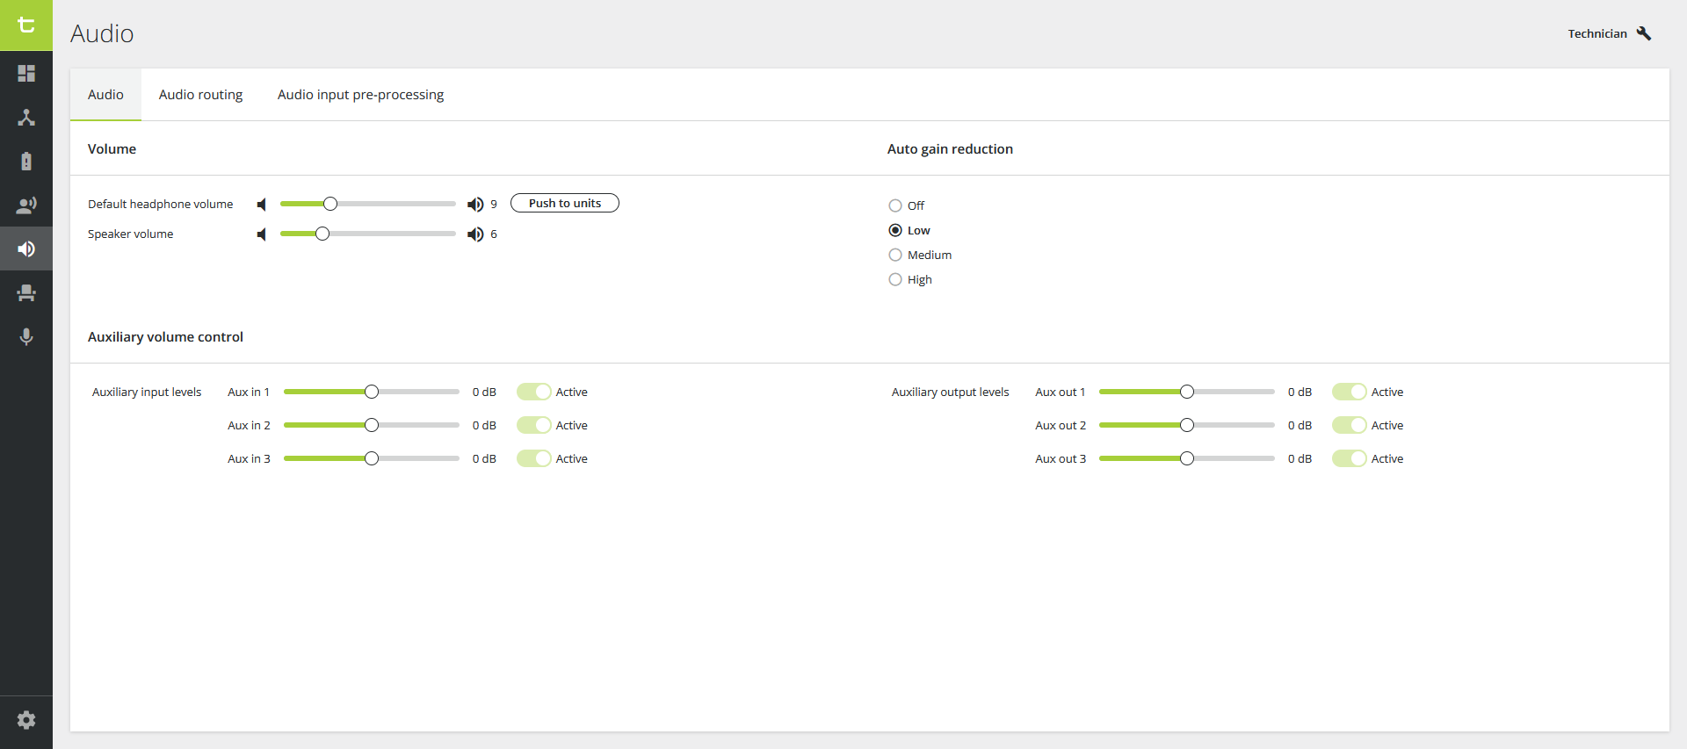Select Medium auto gain reduction
1687x749 pixels.
pos(895,255)
